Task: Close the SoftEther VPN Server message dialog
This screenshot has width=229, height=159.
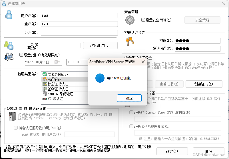Action: [x=143, y=62]
